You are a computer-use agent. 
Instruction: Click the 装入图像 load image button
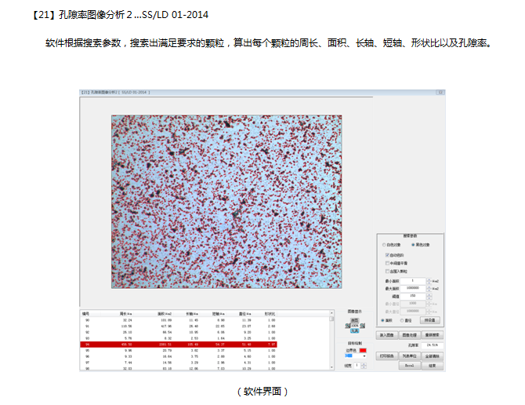click(x=388, y=334)
